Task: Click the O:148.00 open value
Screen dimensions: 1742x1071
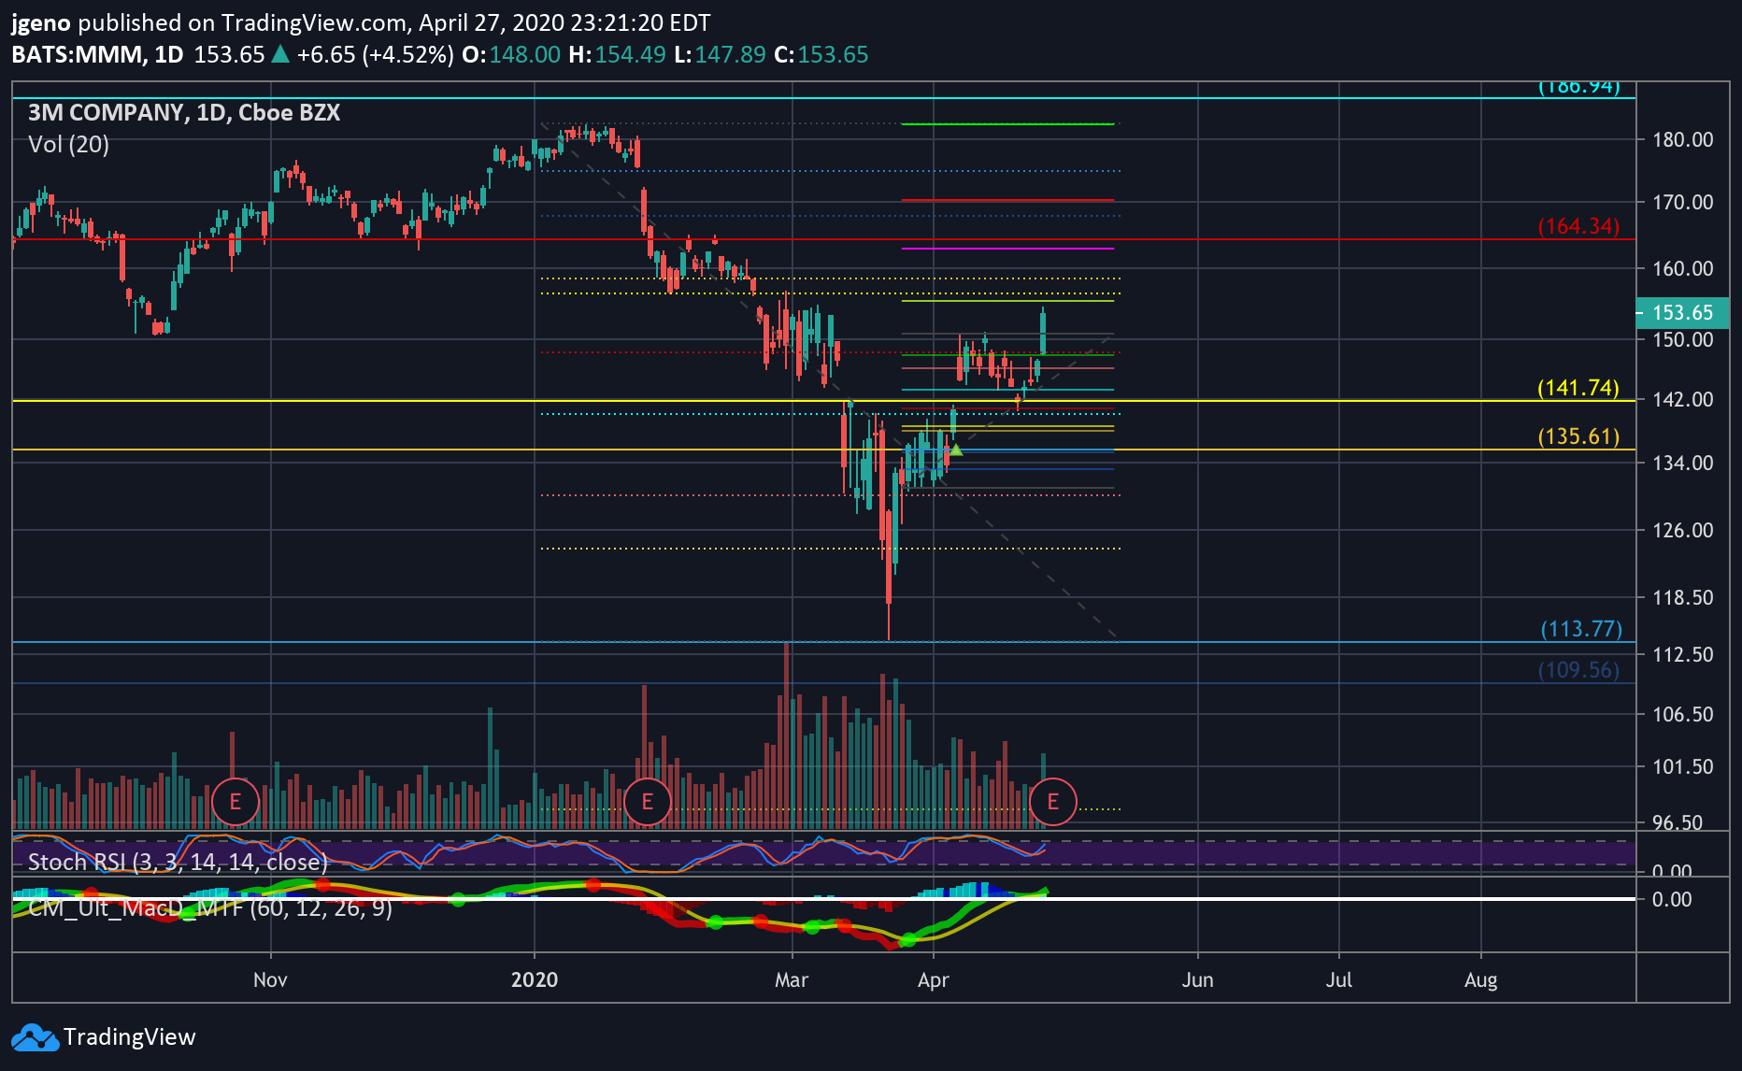Action: pos(511,54)
